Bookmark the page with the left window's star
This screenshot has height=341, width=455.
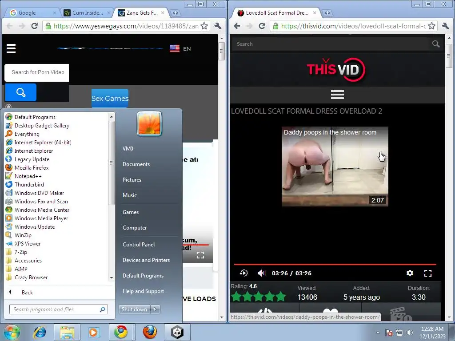[x=204, y=26]
